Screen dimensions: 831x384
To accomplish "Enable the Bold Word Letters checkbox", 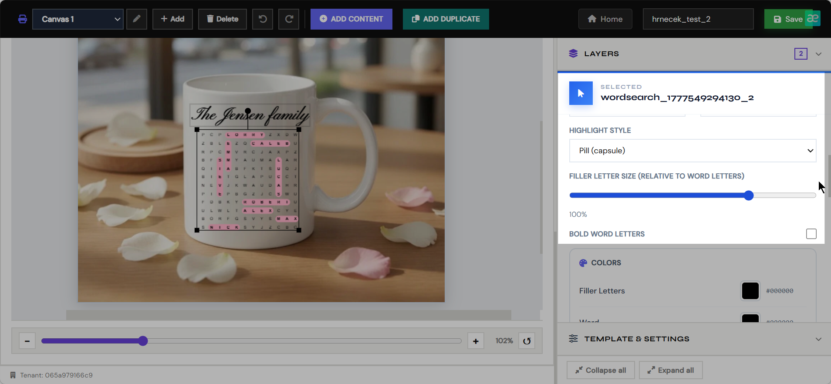I will click(811, 234).
